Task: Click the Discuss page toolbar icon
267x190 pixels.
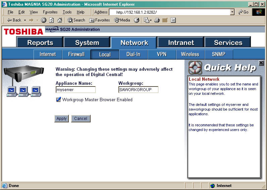Action: (173, 20)
